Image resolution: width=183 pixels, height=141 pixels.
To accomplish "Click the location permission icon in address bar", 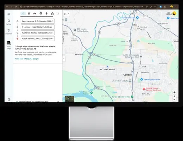I will (x=147, y=7).
